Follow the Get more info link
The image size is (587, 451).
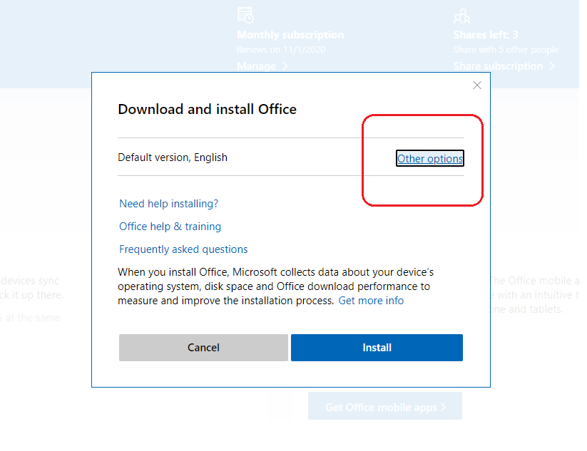coord(371,301)
